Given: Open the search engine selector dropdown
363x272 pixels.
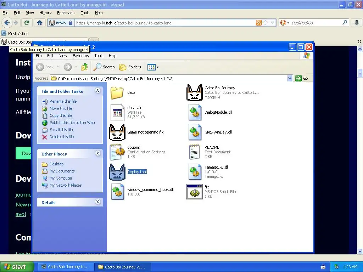Looking at the screenshot, I should coord(288,23).
